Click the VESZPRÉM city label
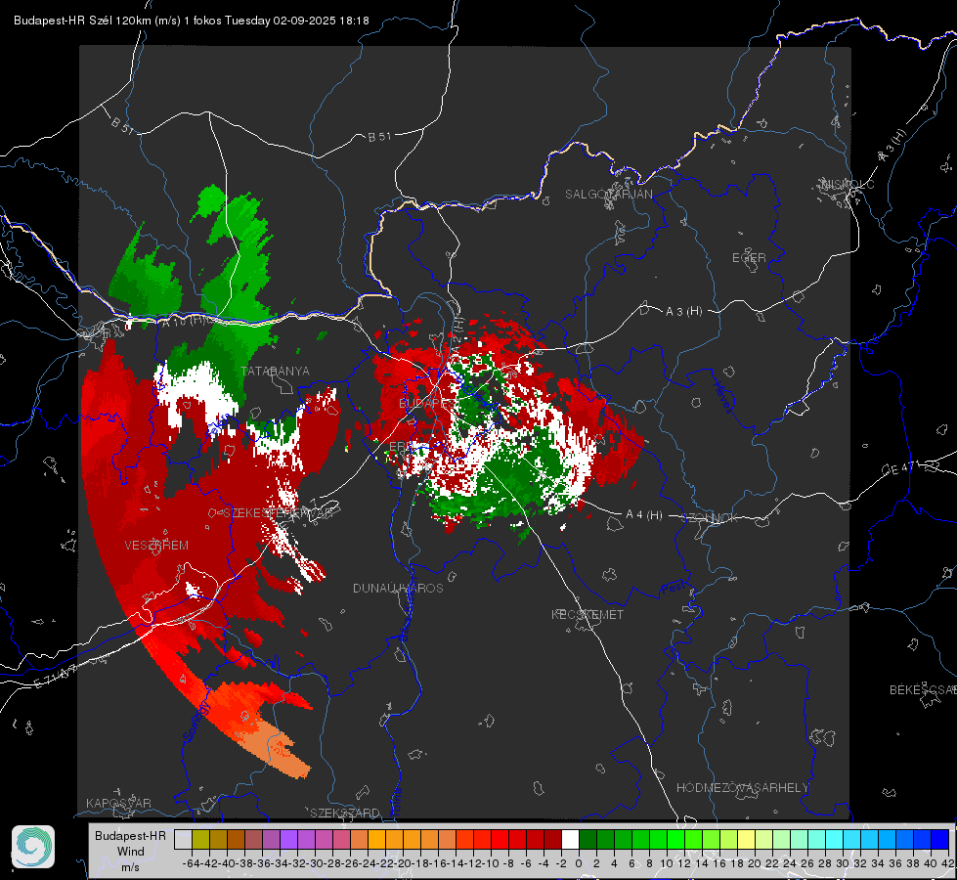The image size is (957, 880). click(x=156, y=545)
